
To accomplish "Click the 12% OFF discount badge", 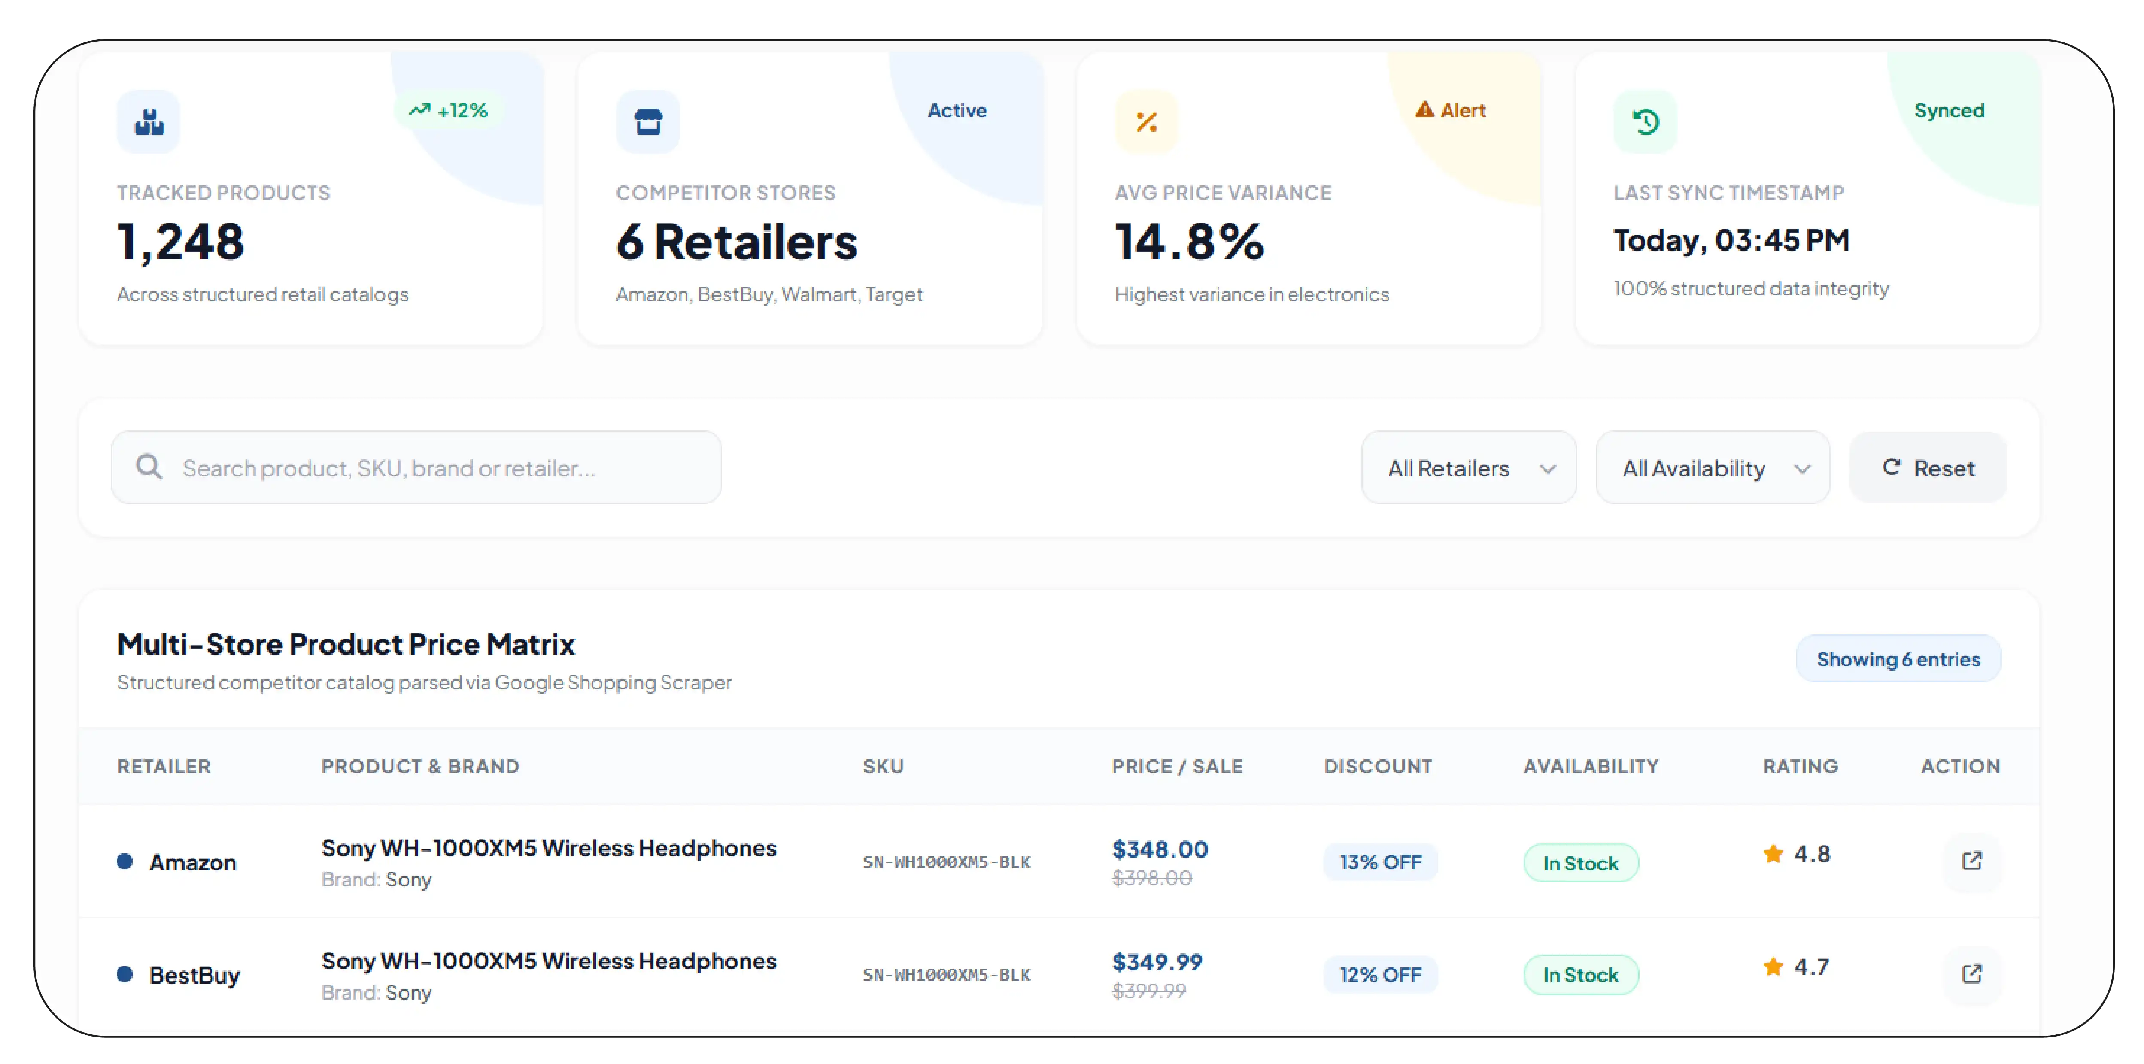I will [x=1380, y=974].
